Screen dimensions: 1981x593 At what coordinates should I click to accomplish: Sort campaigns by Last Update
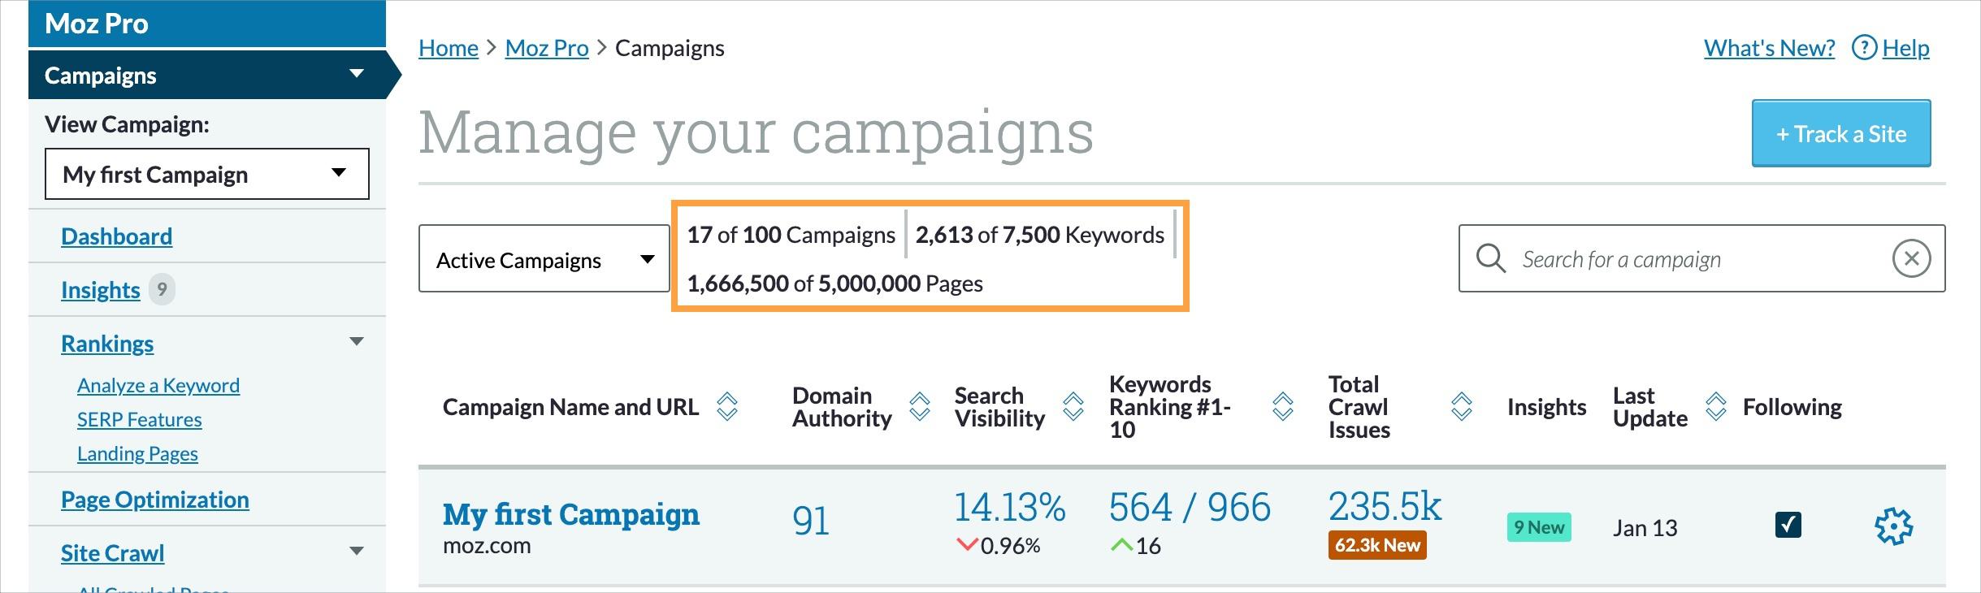coord(1715,406)
